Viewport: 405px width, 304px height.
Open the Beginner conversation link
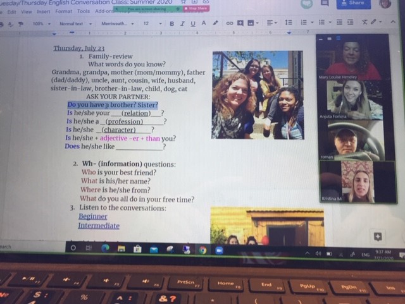click(x=92, y=216)
